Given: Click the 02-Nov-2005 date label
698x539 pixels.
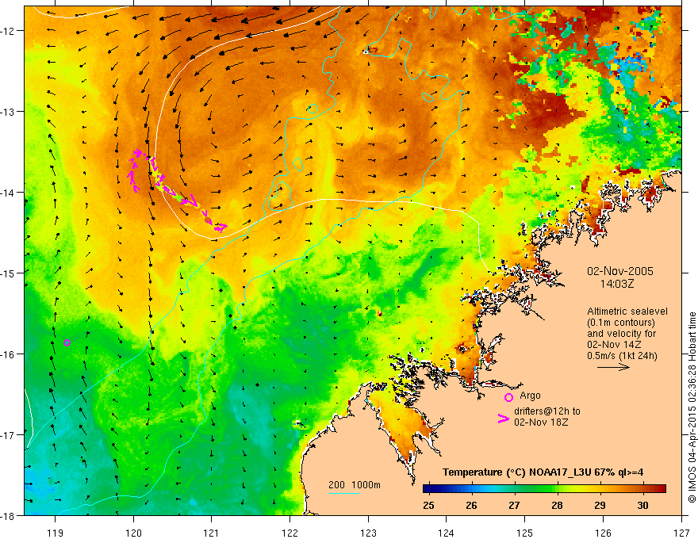Looking at the screenshot, I should 620,271.
